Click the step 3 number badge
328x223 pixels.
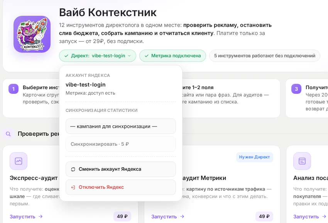pyautogui.click(x=296, y=89)
